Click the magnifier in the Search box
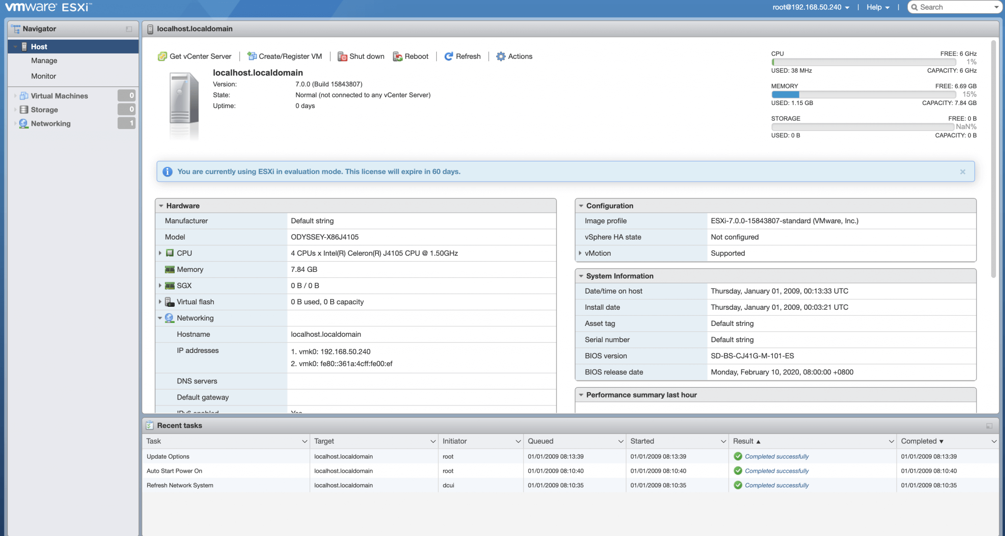 coord(915,7)
